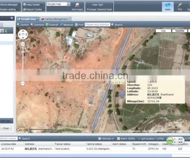Click the 25761.94 mileage table cell

tap(153, 149)
